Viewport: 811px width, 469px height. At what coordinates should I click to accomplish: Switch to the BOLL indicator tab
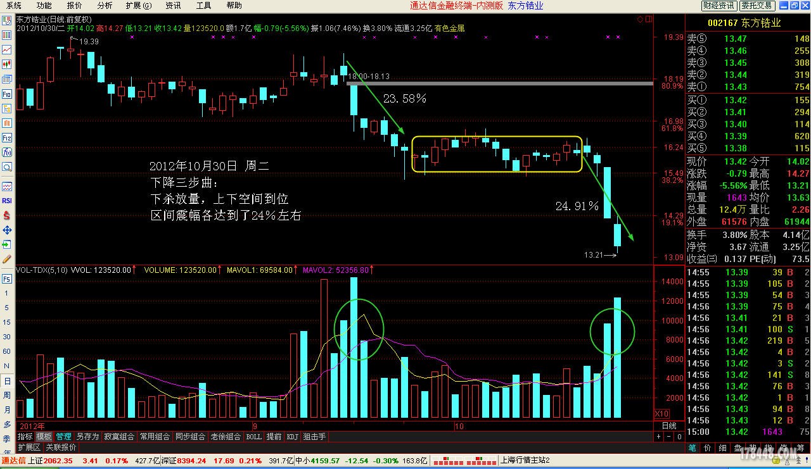[253, 437]
